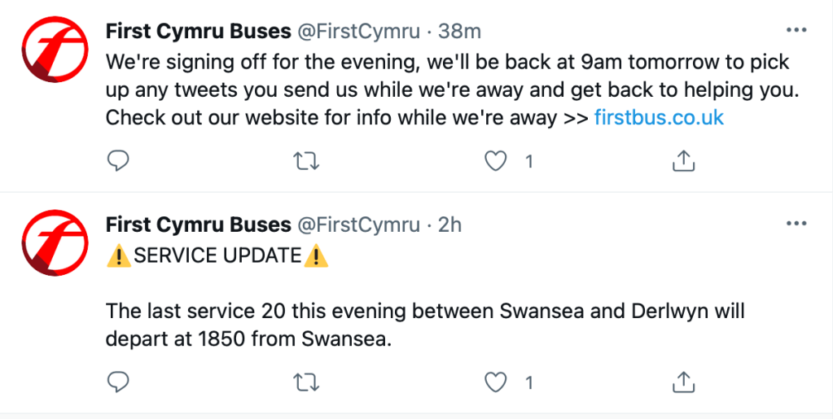This screenshot has height=419, width=833.
Task: Like the signing off for the evening tweet
Action: (x=495, y=161)
